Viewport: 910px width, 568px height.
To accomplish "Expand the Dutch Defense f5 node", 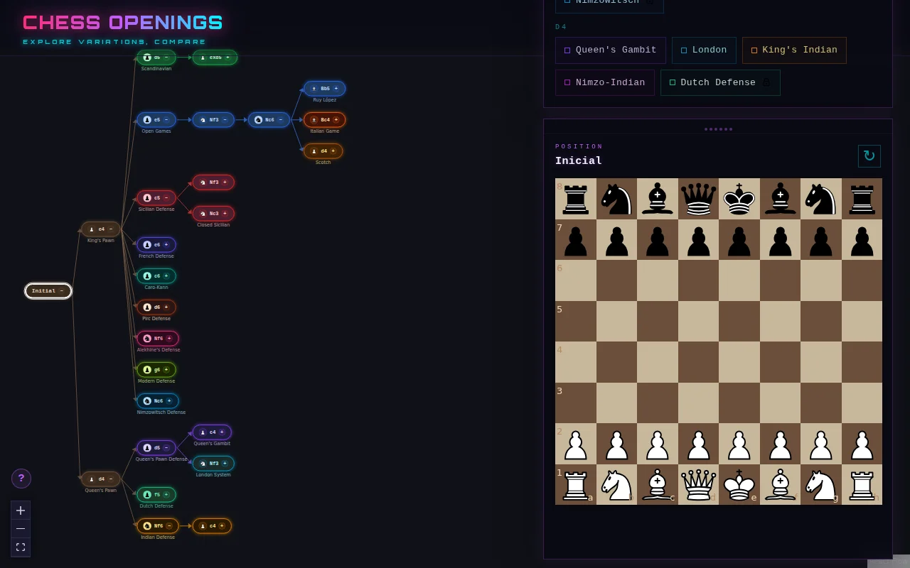I will pyautogui.click(x=166, y=495).
